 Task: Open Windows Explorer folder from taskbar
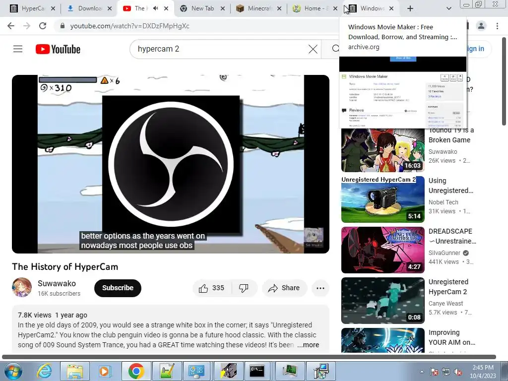75,371
